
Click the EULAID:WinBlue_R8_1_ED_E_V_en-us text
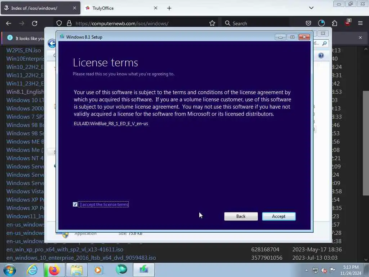pos(111,123)
